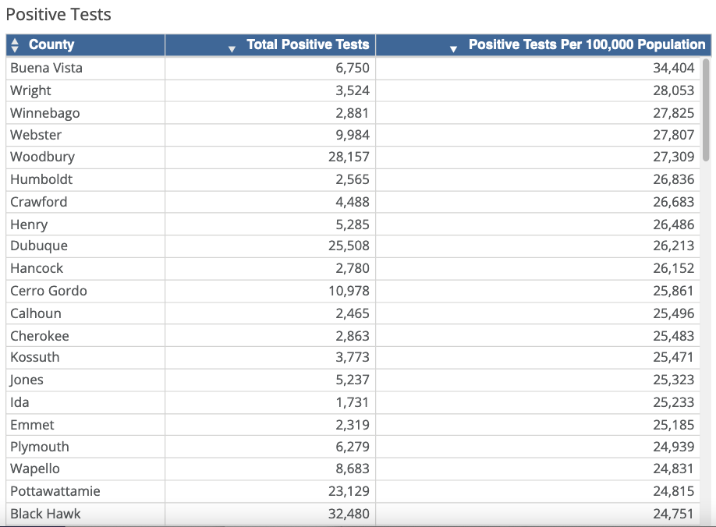Select the Ida county row
This screenshot has width=716, height=527.
tap(353, 402)
